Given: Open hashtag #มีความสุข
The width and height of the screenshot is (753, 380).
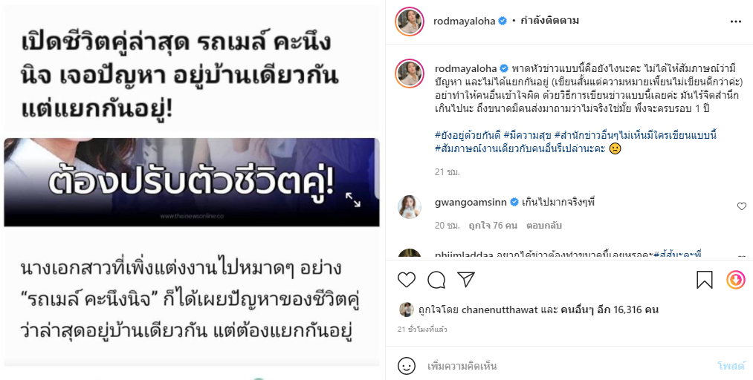Looking at the screenshot, I should (x=527, y=135).
